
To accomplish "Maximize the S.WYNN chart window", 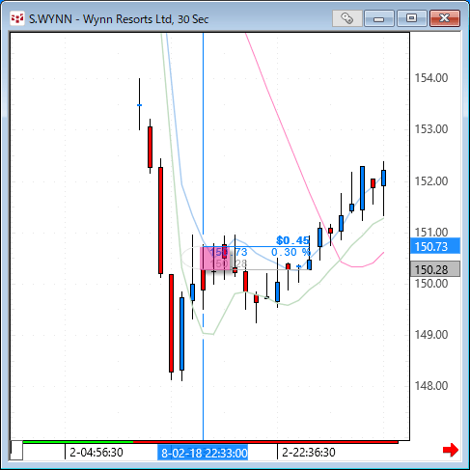I will (x=411, y=18).
